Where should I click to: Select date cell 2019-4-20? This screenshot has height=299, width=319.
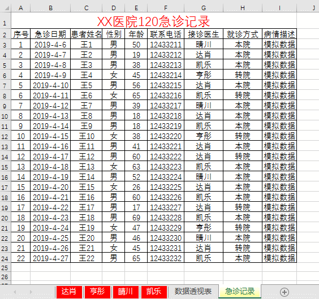50,187
